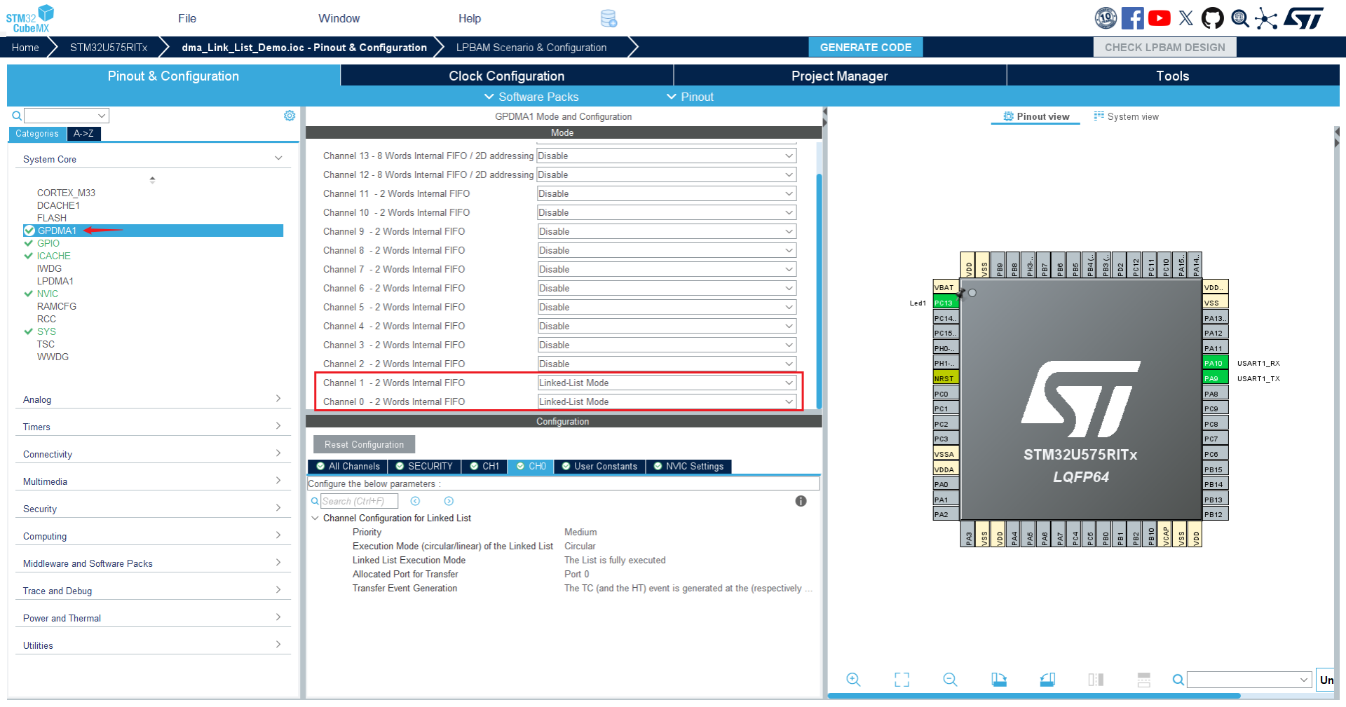Rotate chip counter-clockwise icon

(x=1047, y=679)
